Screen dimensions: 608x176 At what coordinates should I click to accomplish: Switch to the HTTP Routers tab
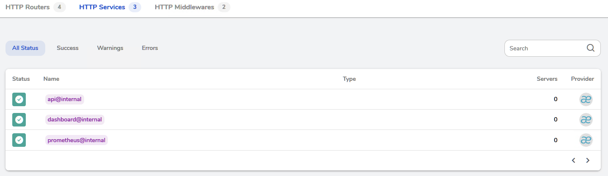click(36, 7)
